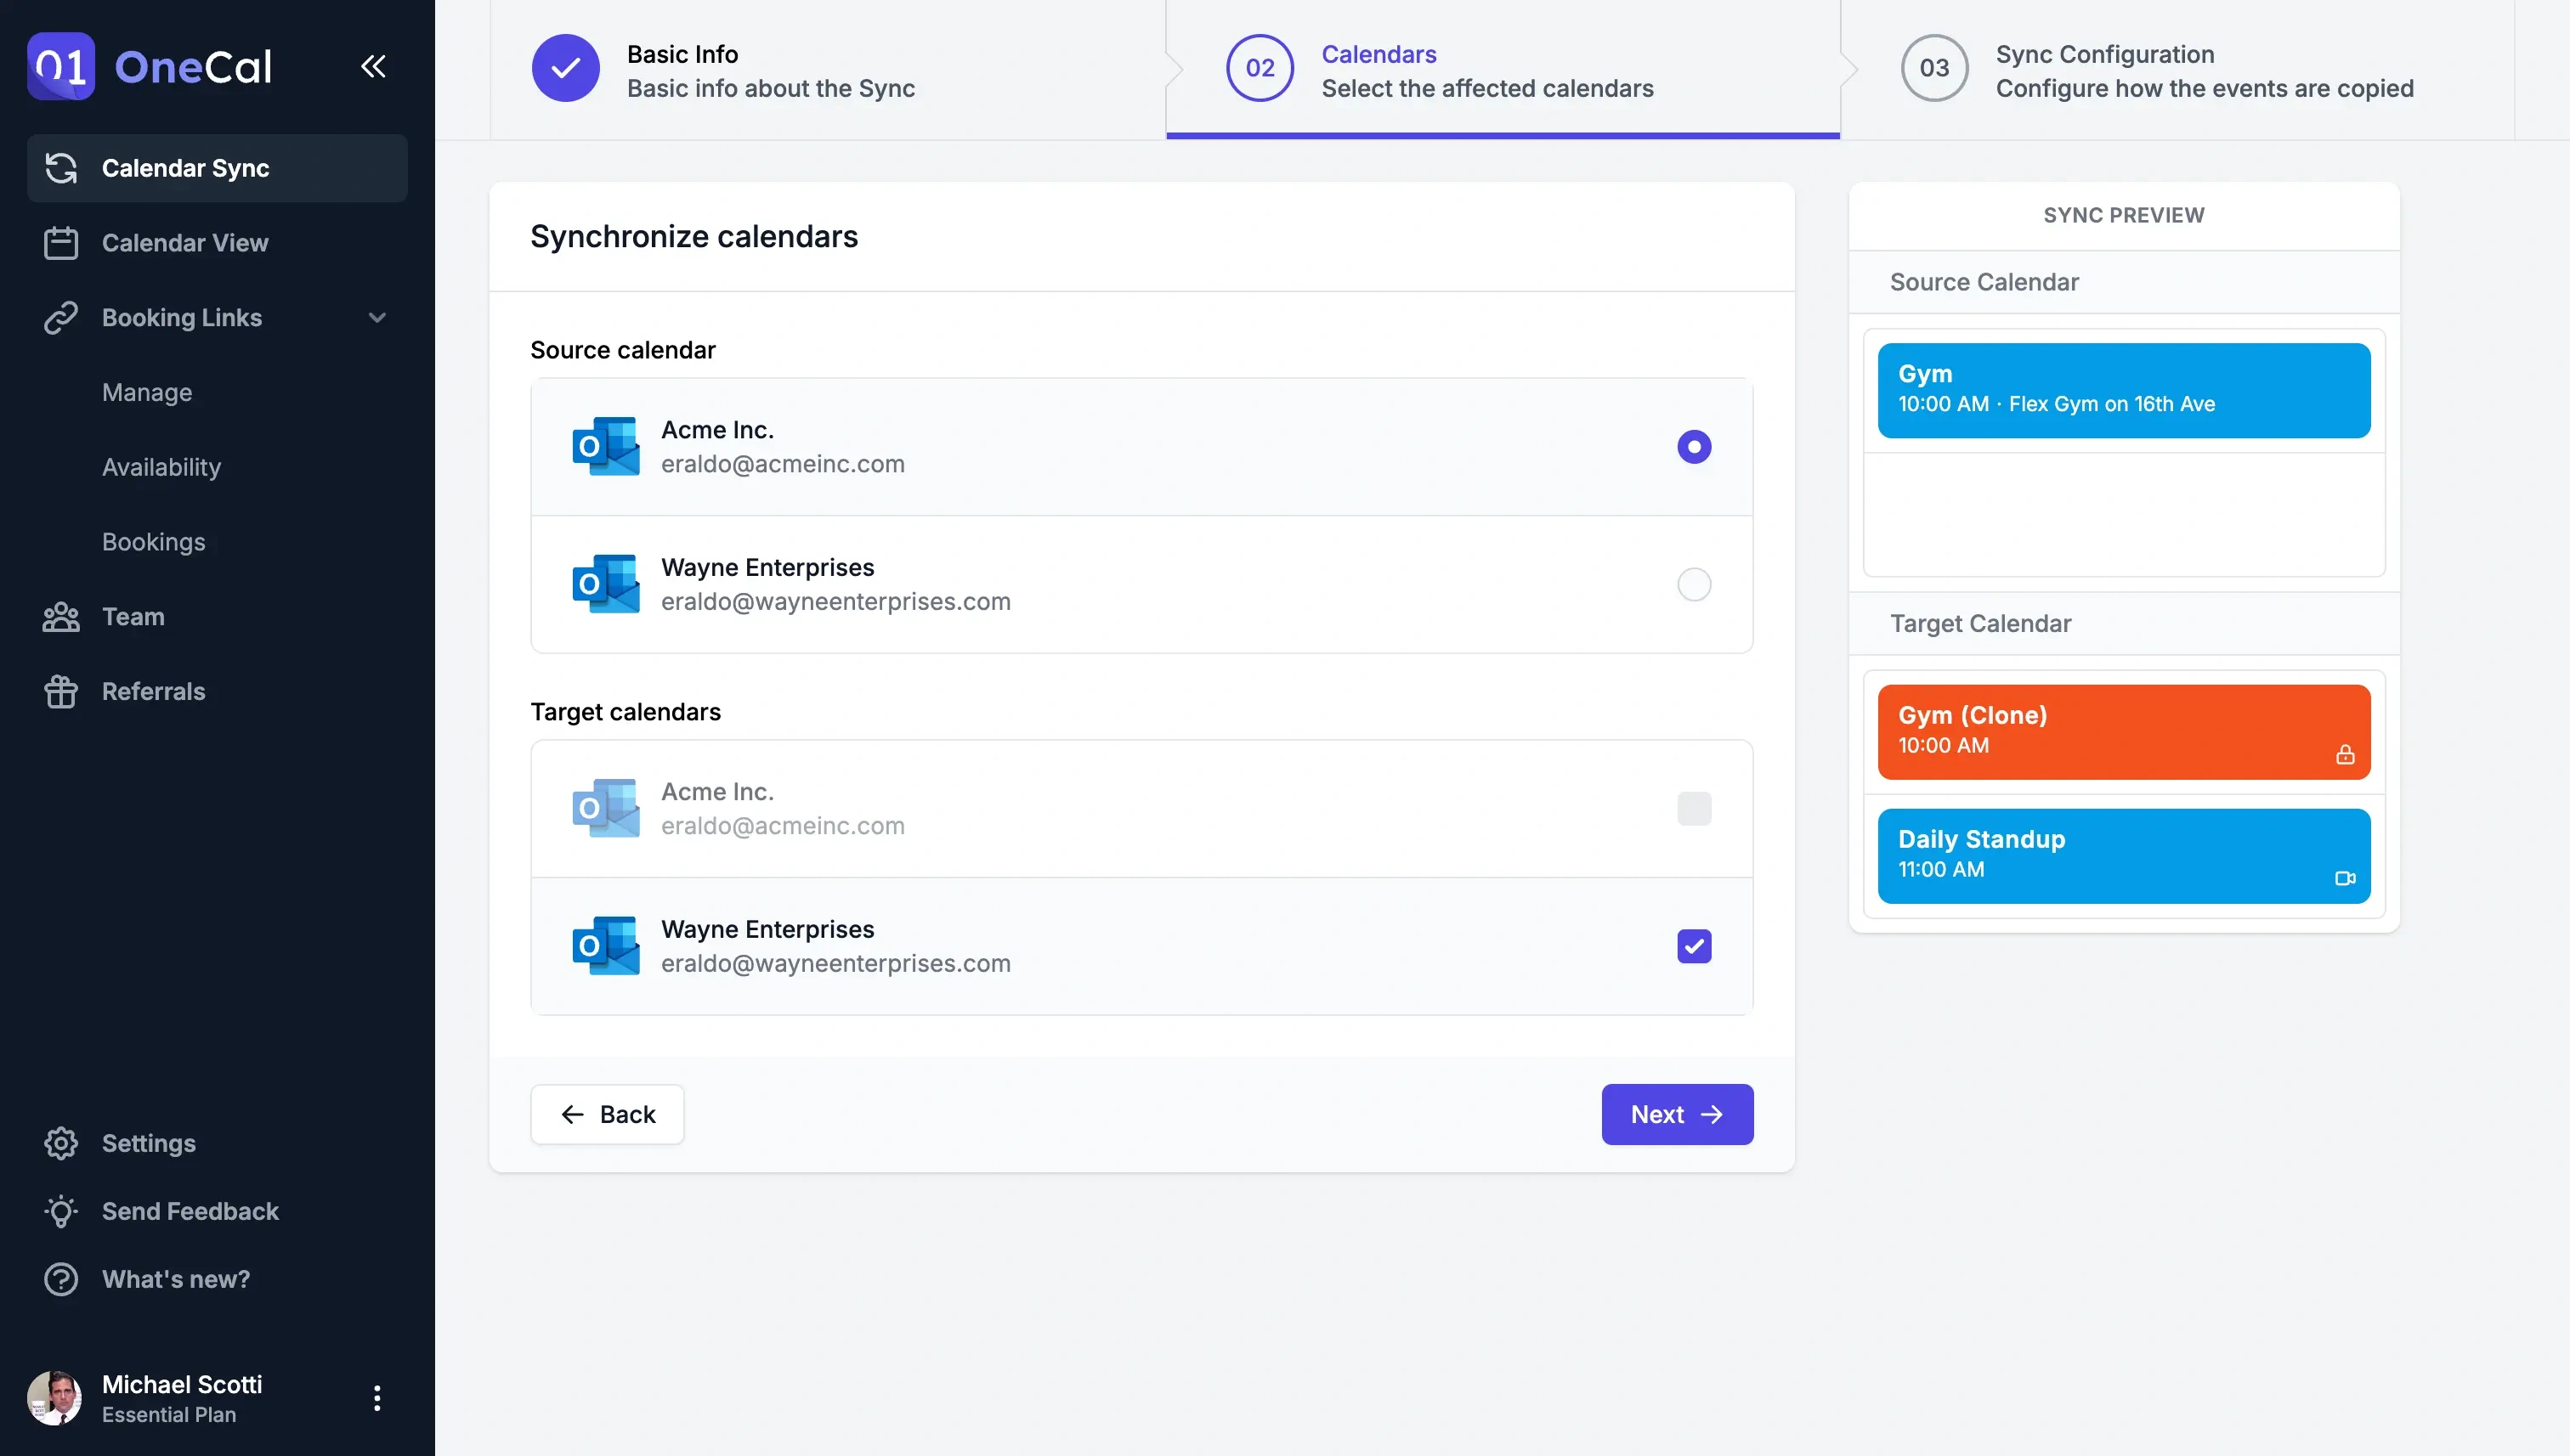Viewport: 2570px width, 1456px height.
Task: Click the Calendar View sidebar icon
Action: point(60,244)
